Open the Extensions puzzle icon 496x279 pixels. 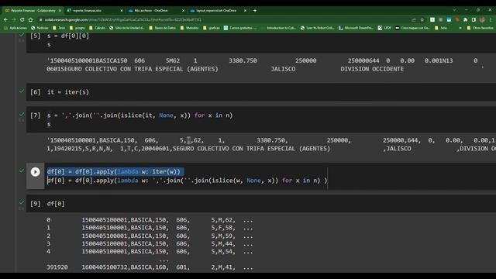465,19
